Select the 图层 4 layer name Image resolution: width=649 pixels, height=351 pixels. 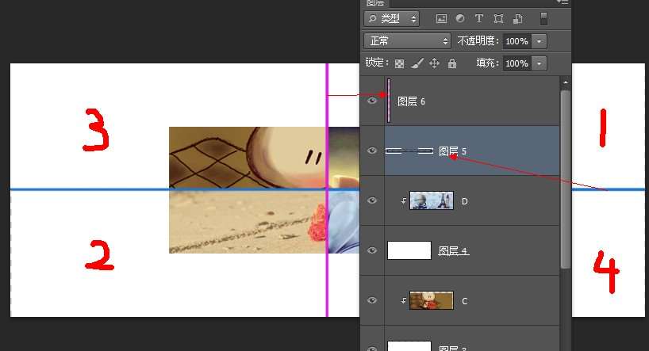point(453,251)
